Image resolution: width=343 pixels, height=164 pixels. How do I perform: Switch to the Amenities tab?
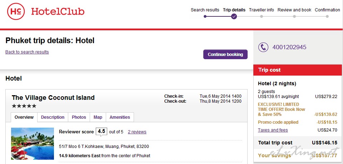pos(120,117)
